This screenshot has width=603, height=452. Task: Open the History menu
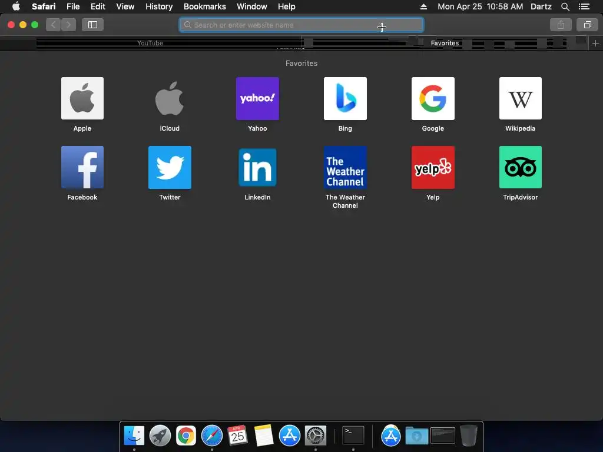159,6
